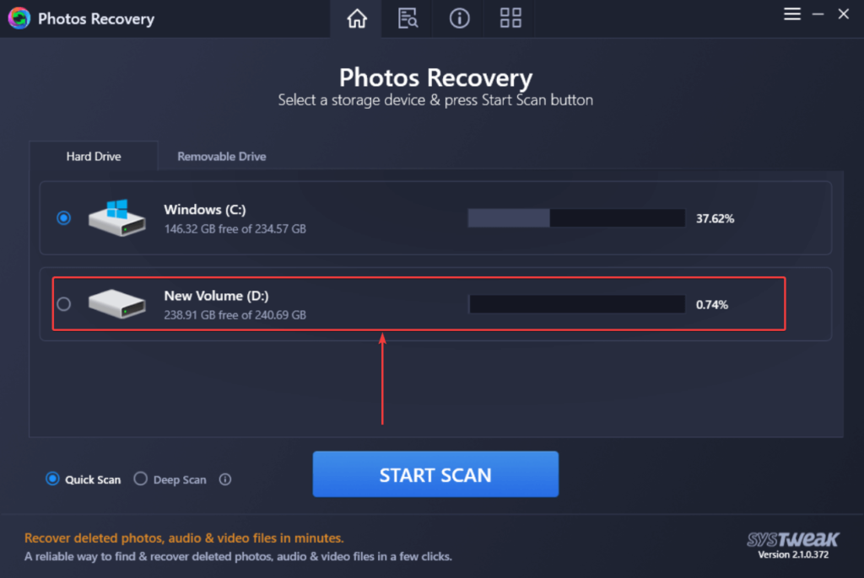
Task: Go to the Home icon tab
Action: (x=357, y=19)
